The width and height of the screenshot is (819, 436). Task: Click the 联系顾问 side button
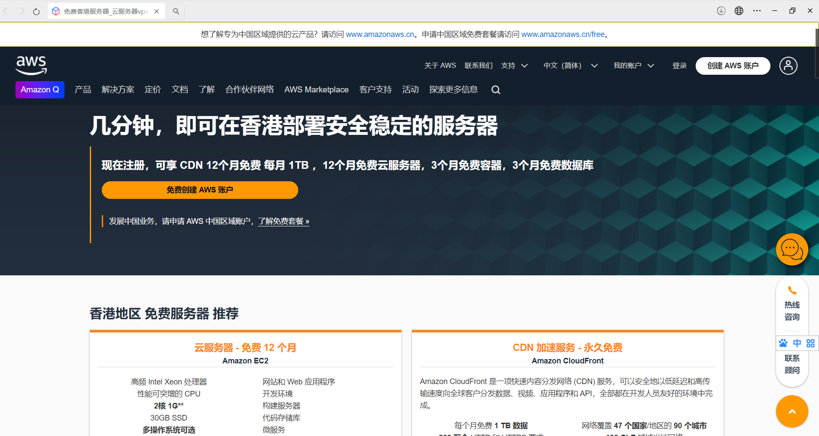click(x=792, y=364)
